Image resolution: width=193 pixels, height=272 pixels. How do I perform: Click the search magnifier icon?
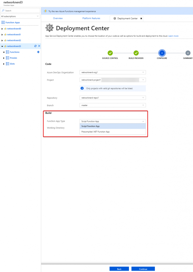(3, 11)
